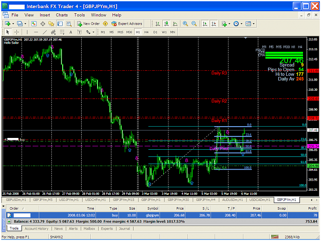Click the 207.46 current price label on scale
Viewport: 321px width, 241px height.
[x=313, y=130]
